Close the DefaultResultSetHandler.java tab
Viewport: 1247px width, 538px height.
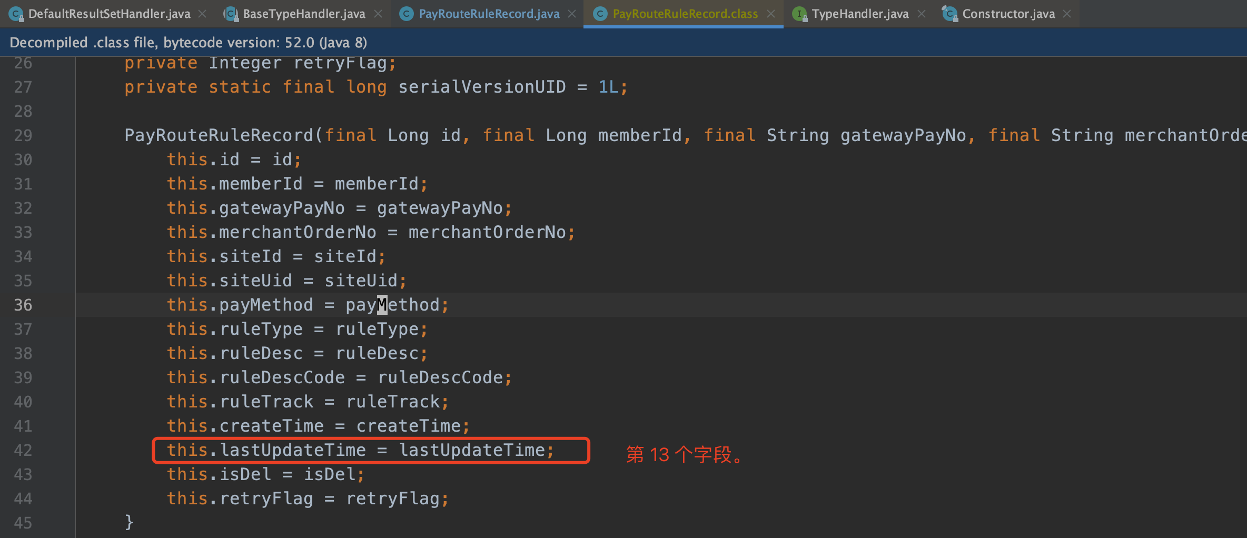(x=202, y=14)
